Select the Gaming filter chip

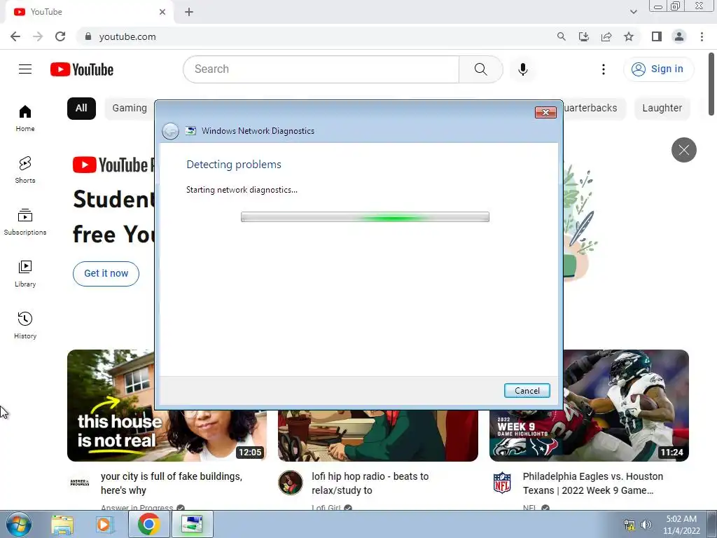[x=130, y=109]
